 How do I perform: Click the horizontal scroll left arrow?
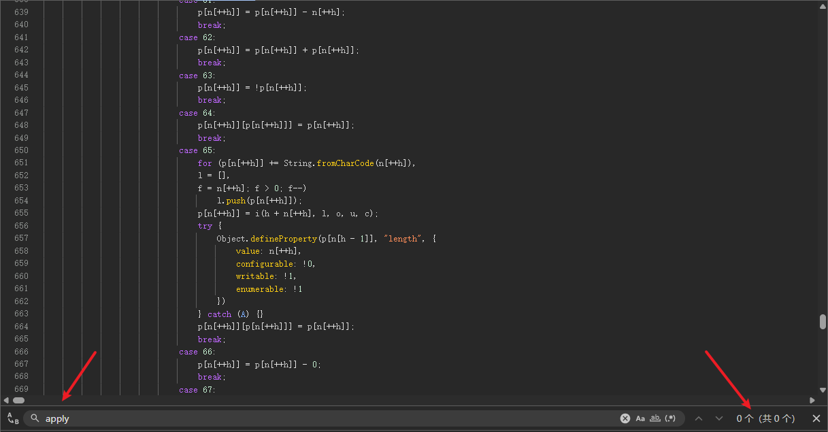[x=6, y=400]
